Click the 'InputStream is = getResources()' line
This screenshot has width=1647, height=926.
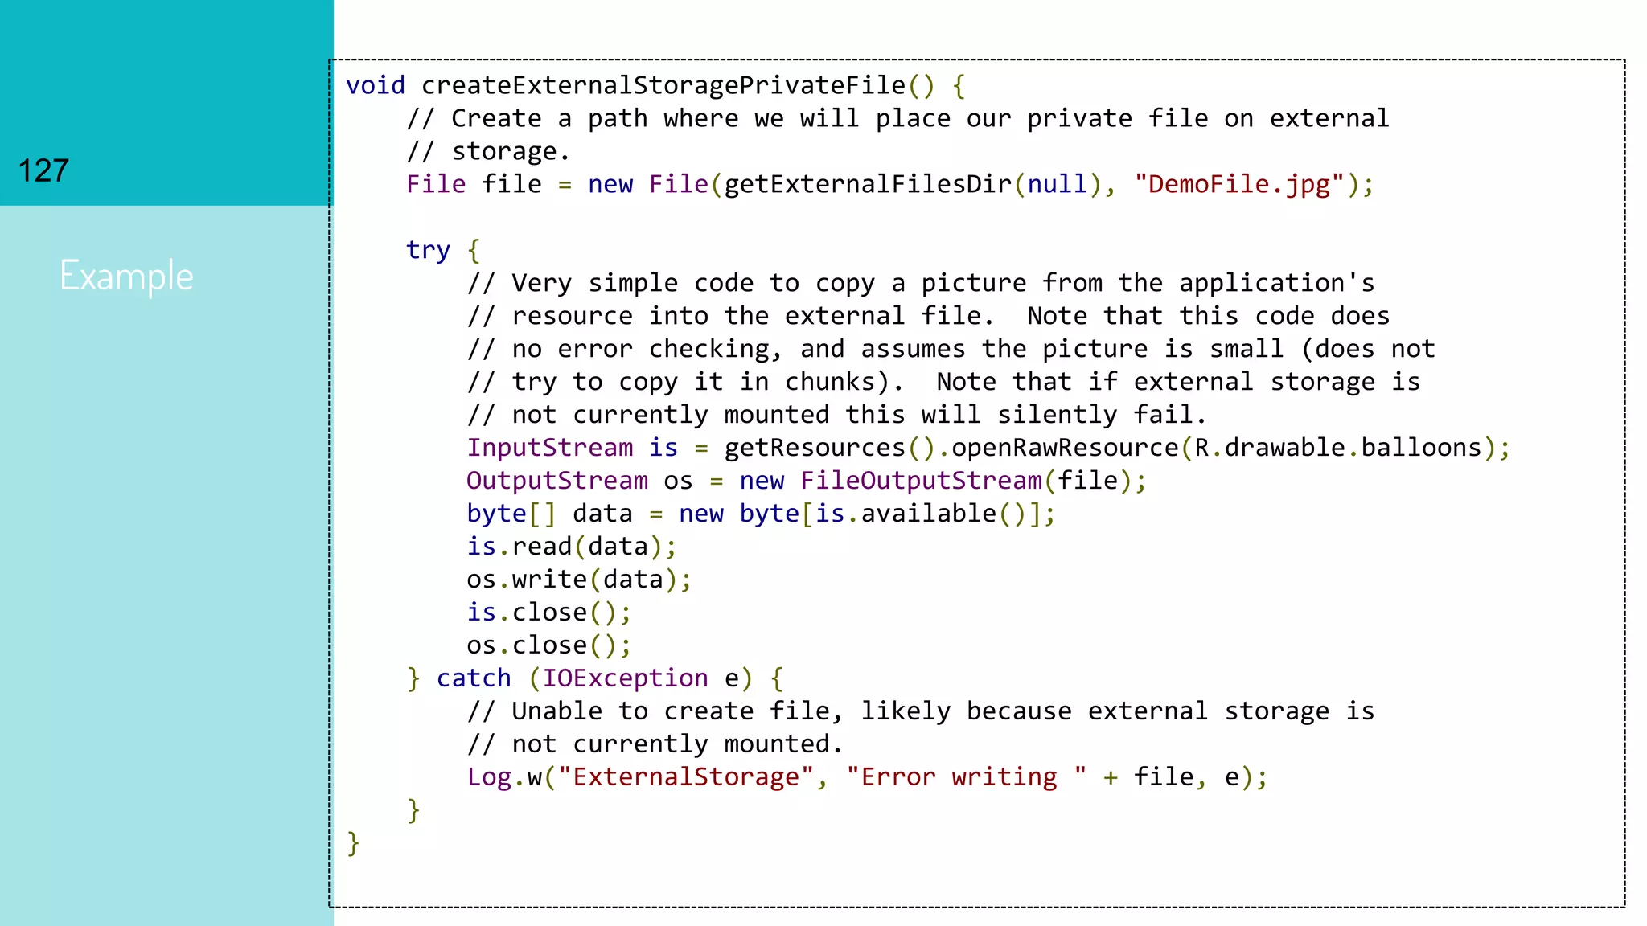point(988,448)
